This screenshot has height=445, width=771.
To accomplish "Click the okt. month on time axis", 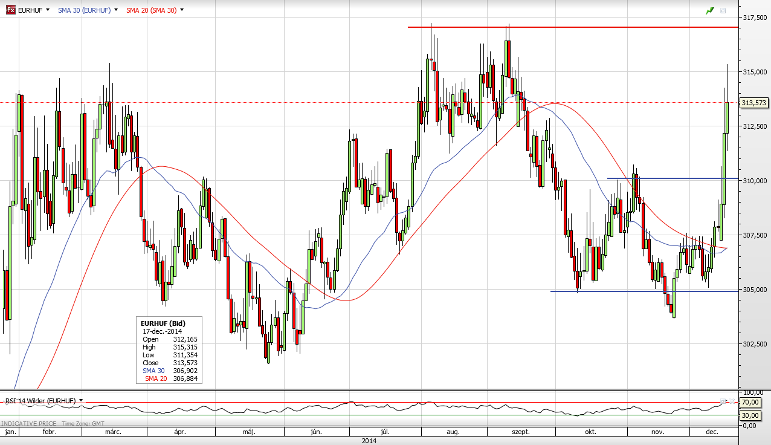I will click(x=590, y=432).
